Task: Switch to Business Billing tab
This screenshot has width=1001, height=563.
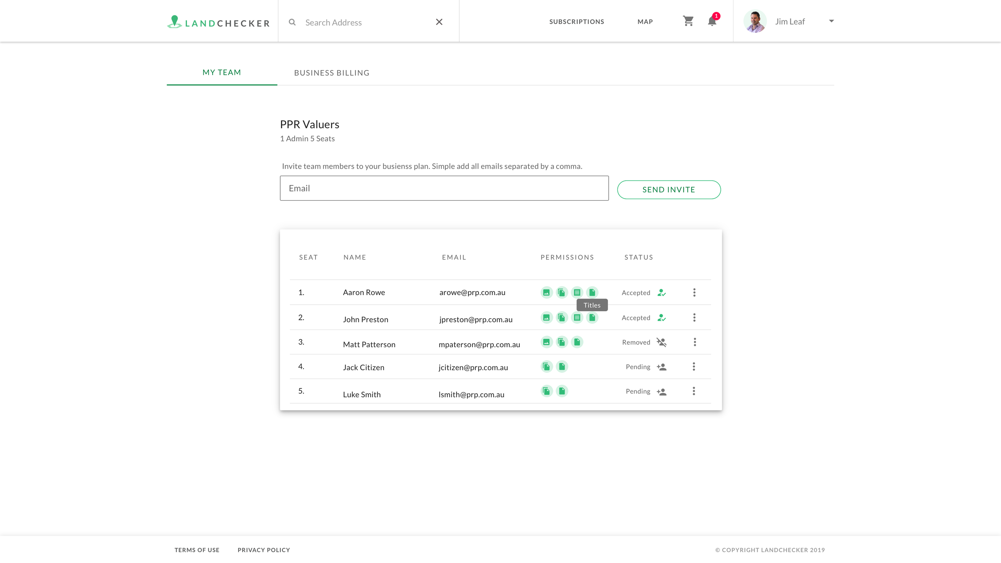Action: (x=332, y=73)
